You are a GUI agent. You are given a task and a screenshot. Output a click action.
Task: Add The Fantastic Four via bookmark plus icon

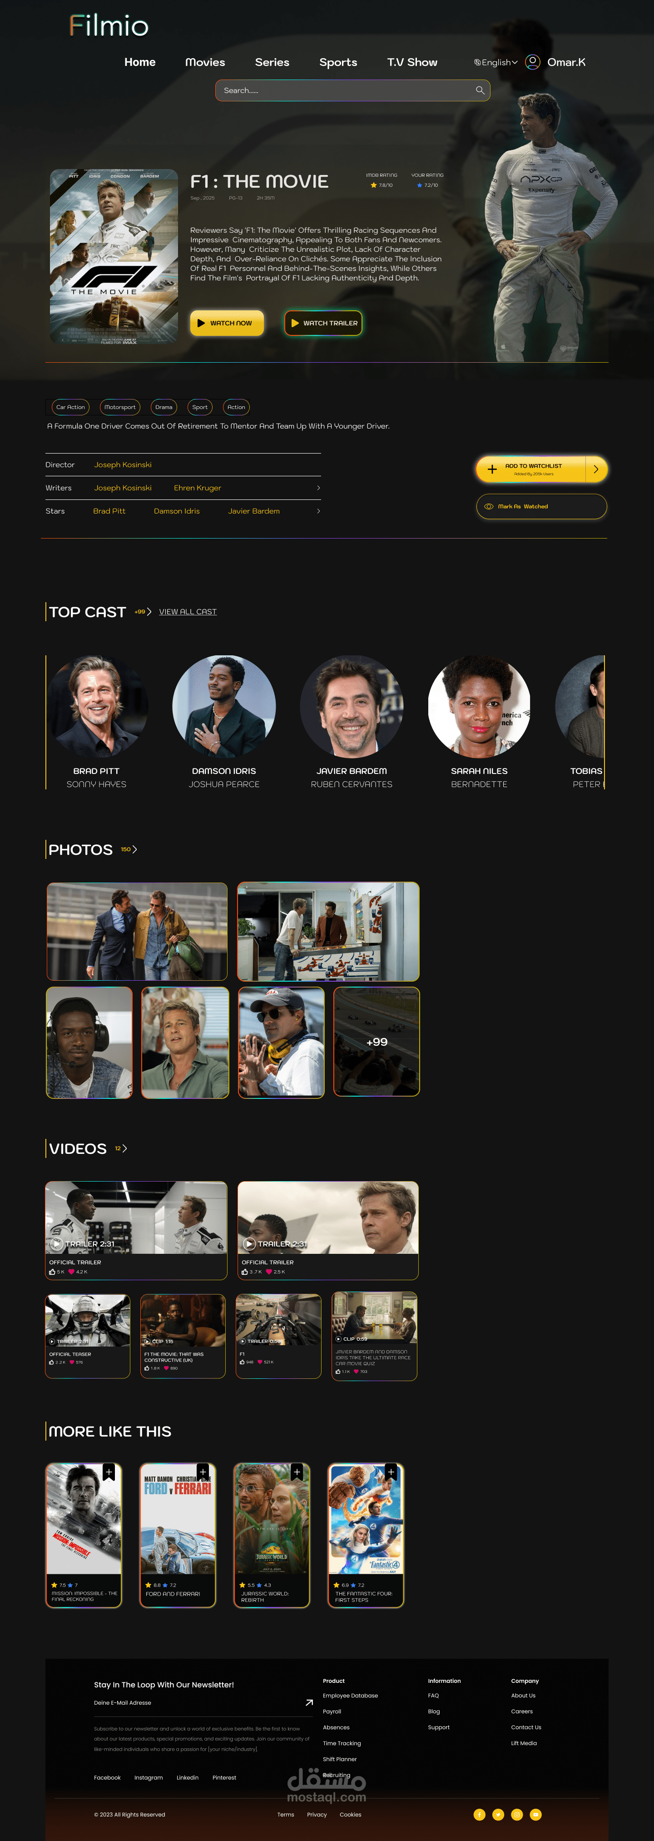[x=391, y=1472]
